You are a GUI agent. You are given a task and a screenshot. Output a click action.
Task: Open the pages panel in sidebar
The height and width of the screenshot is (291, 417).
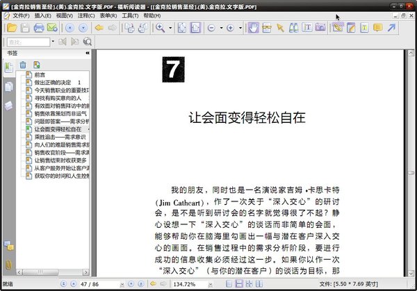(x=9, y=87)
